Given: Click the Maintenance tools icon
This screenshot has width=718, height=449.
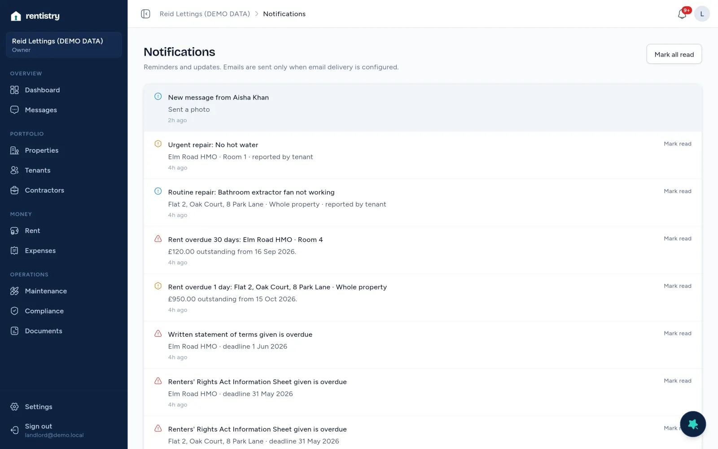Looking at the screenshot, I should [14, 291].
